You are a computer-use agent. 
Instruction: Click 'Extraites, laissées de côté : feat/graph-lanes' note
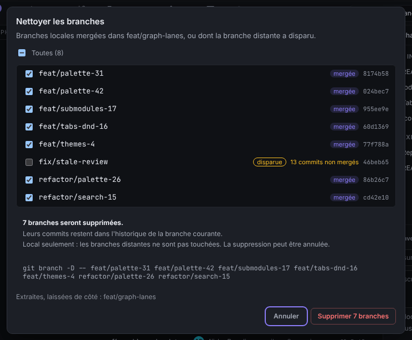coord(86,297)
